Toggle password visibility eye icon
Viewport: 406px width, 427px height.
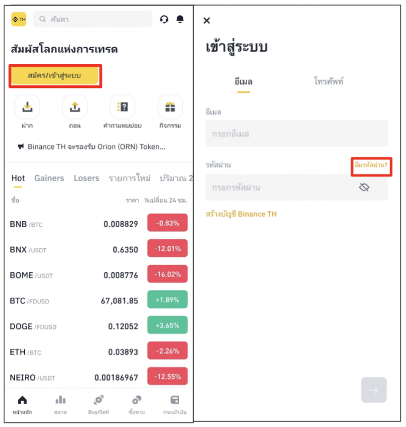[364, 187]
